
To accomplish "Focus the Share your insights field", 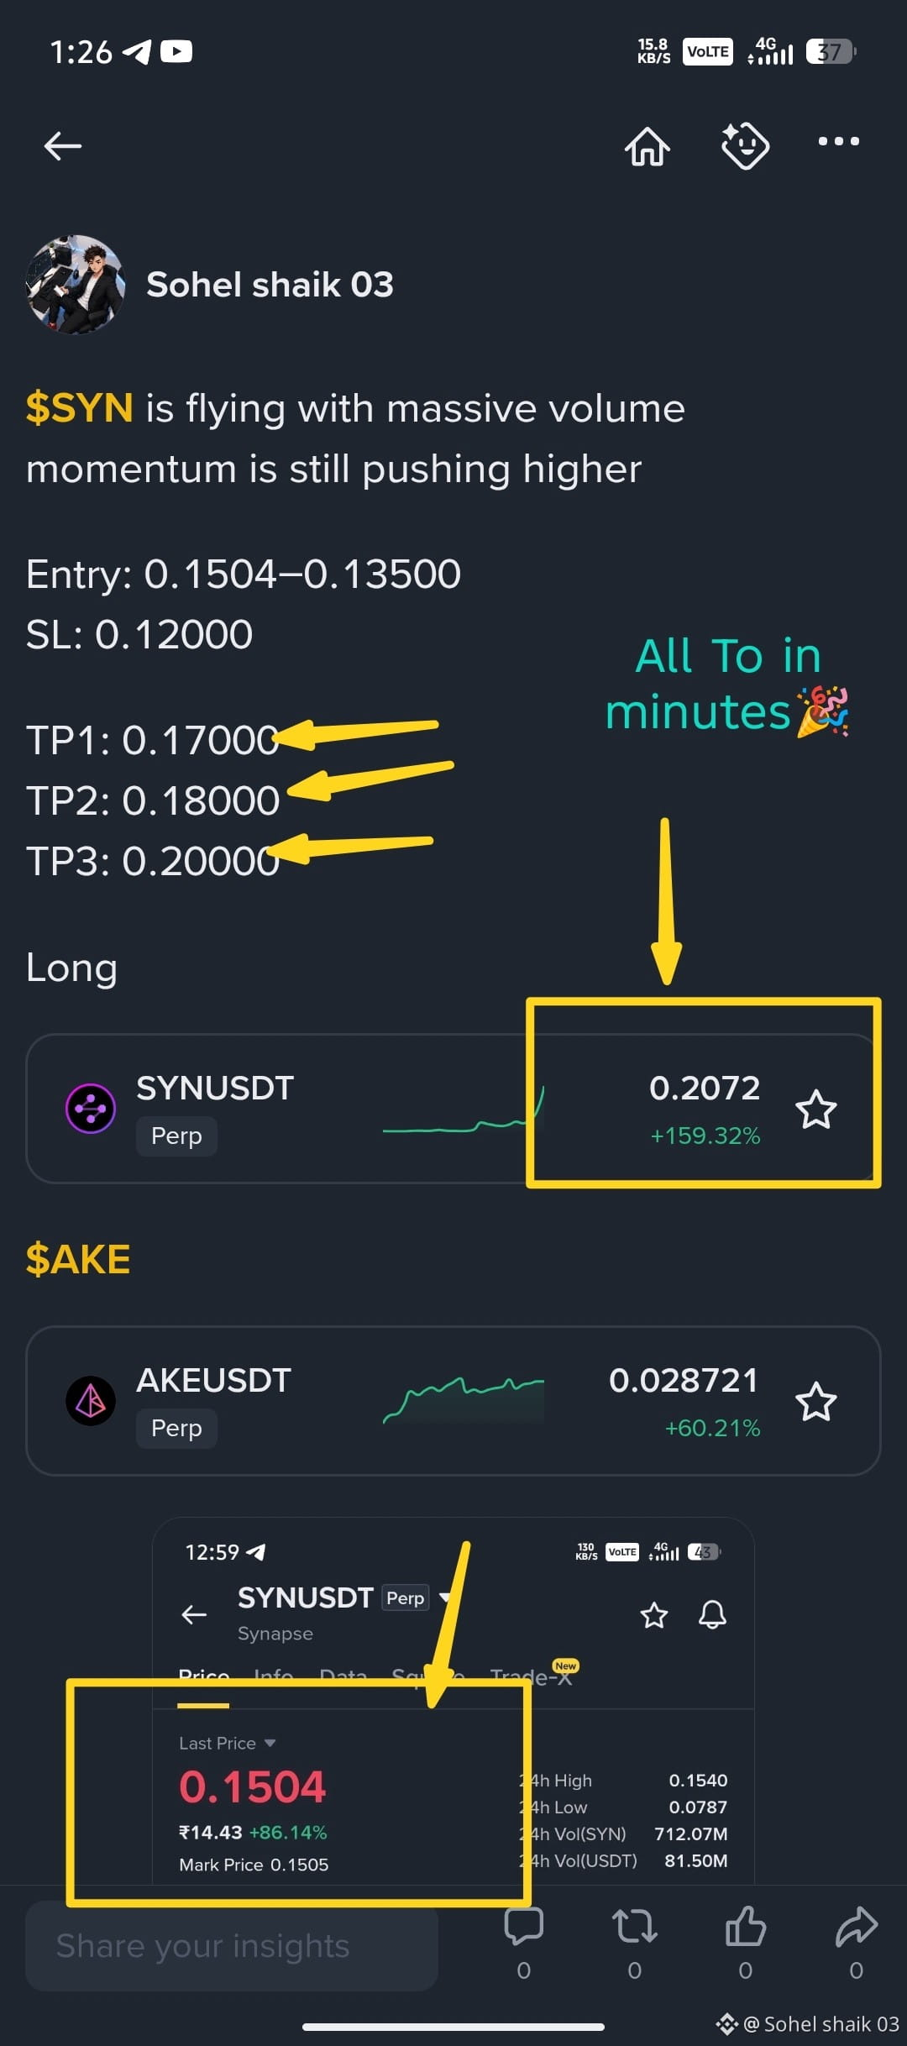I will tap(232, 1946).
